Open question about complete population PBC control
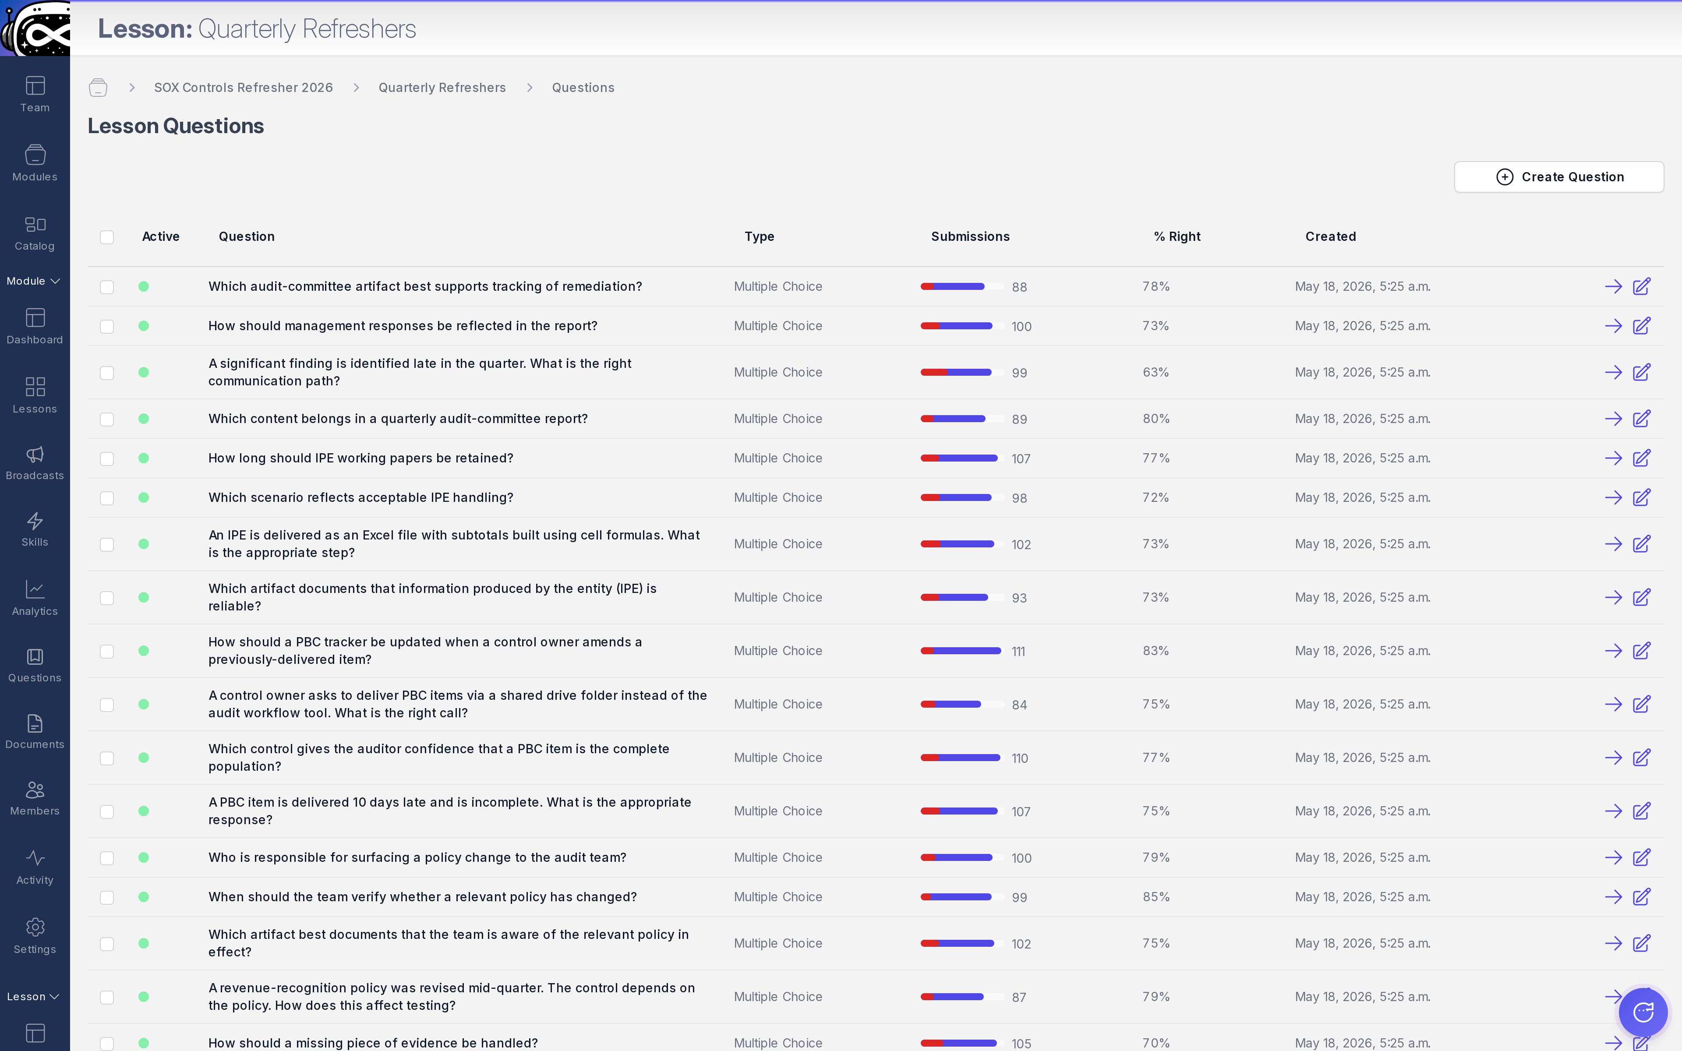The height and width of the screenshot is (1051, 1682). click(438, 758)
